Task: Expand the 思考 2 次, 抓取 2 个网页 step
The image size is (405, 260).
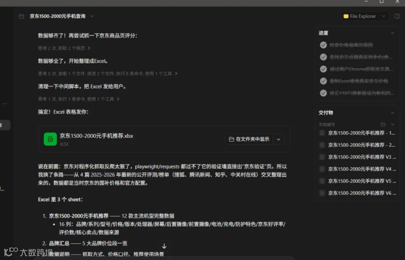Action: click(64, 48)
